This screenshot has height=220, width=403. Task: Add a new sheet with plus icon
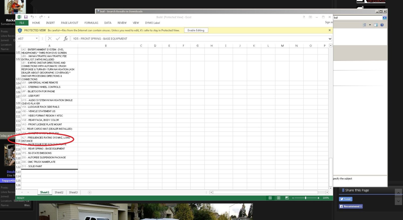coord(90,192)
